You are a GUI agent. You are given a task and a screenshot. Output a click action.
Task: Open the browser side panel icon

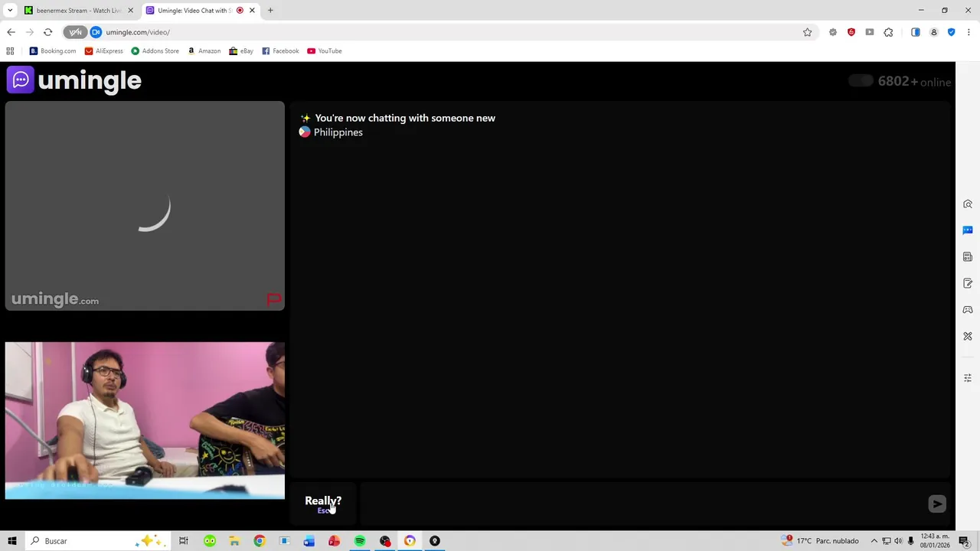pos(916,32)
